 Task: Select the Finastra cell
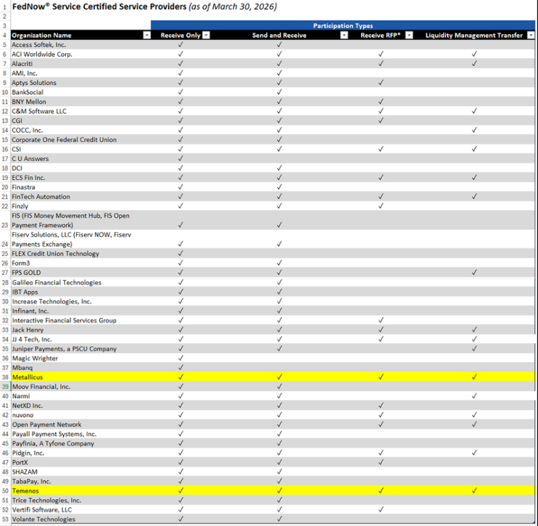coord(81,187)
